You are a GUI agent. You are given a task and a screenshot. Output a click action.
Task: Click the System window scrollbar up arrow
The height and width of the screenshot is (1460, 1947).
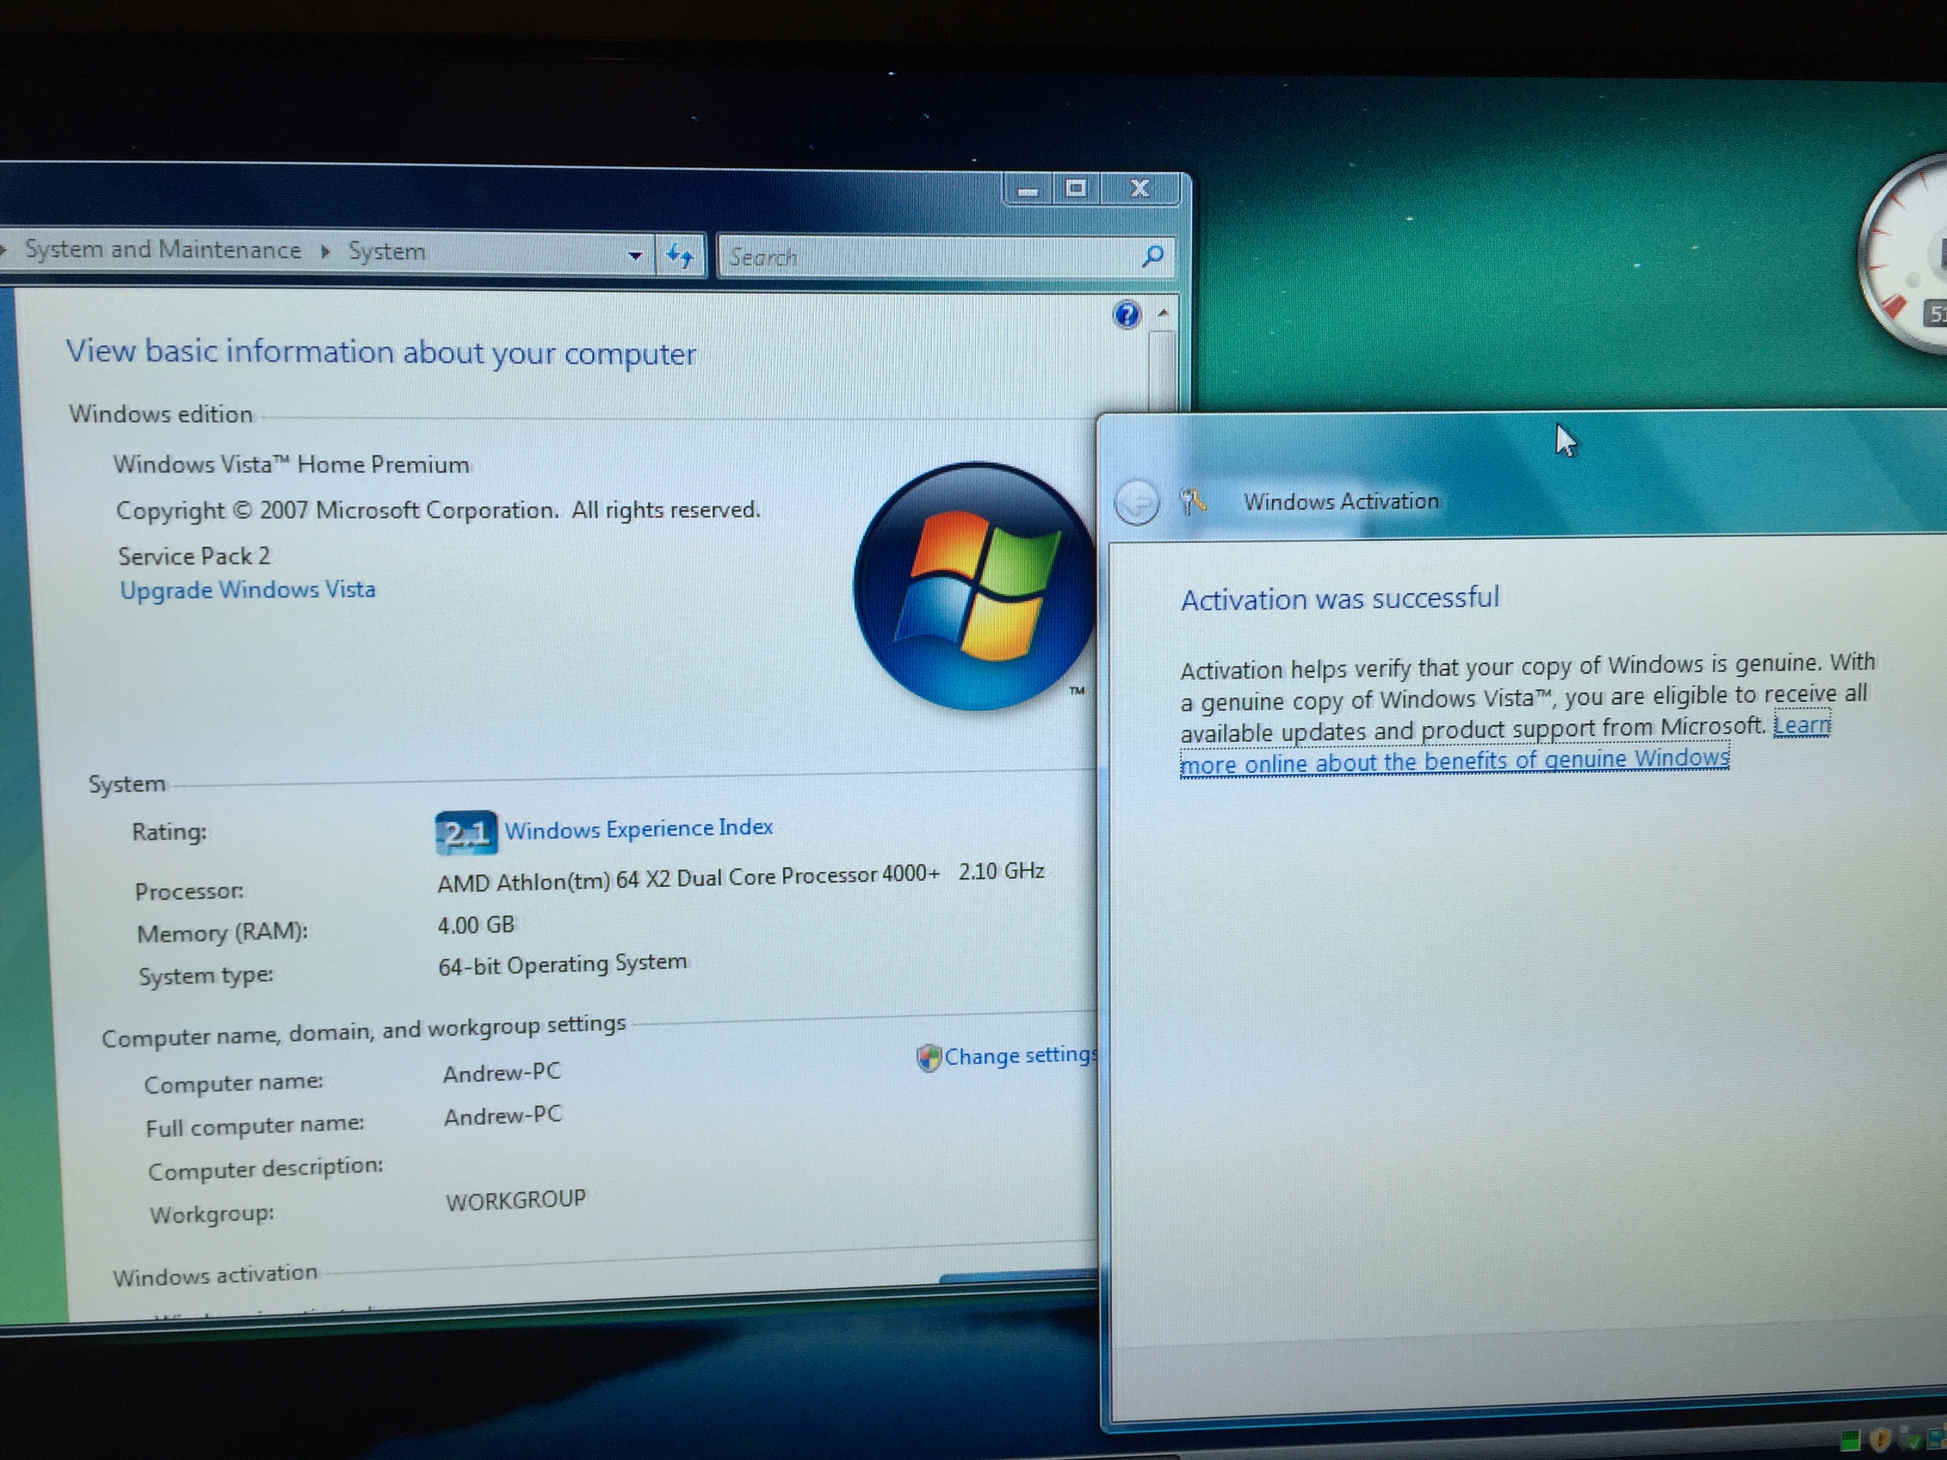[1164, 313]
